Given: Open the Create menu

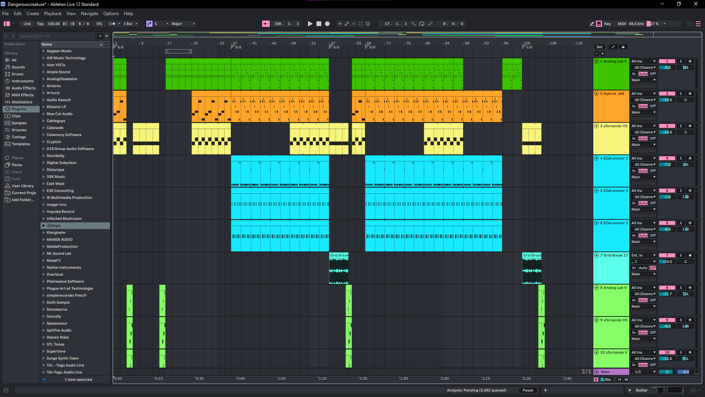Looking at the screenshot, I should pos(33,14).
